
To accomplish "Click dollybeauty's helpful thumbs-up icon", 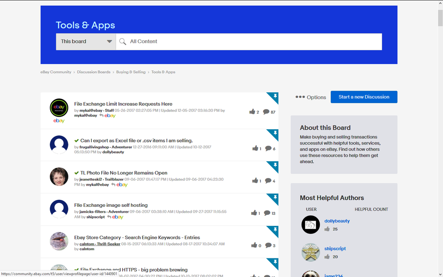I will (x=327, y=229).
